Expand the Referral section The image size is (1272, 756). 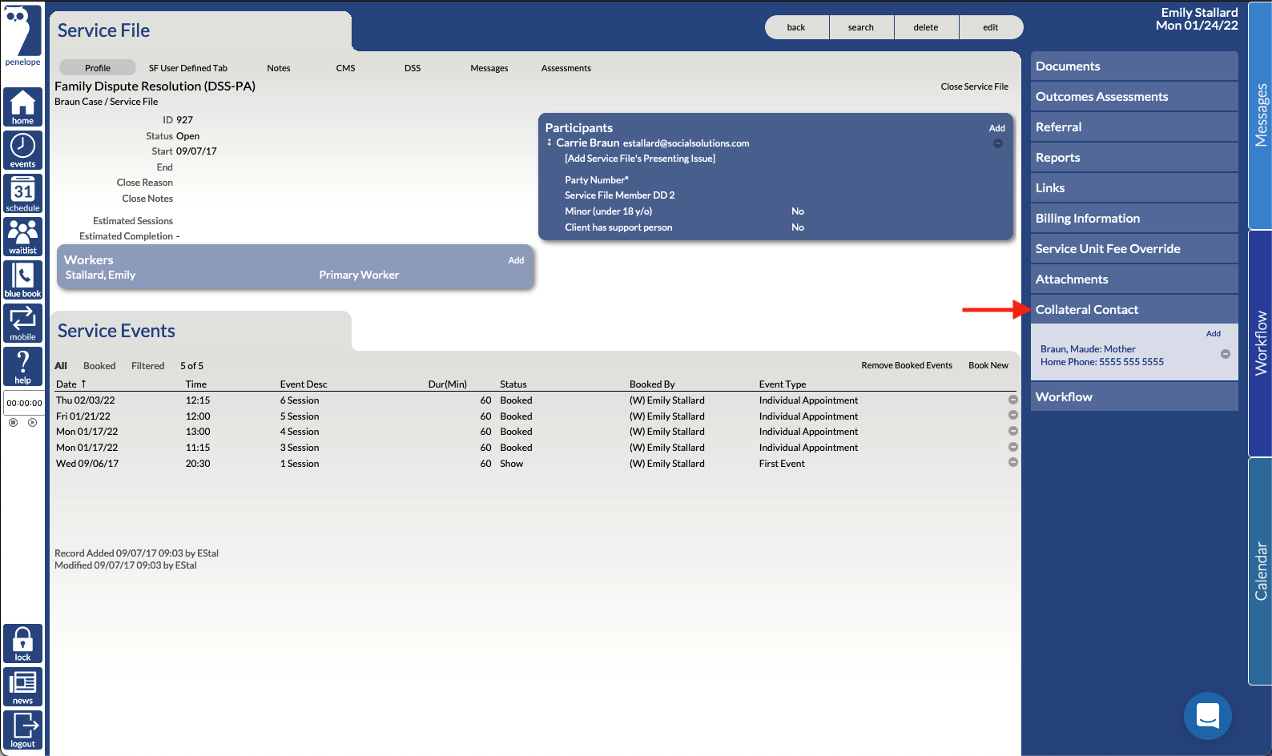1134,127
